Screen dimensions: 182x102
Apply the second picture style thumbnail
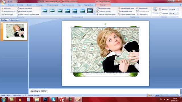pos(52,11)
